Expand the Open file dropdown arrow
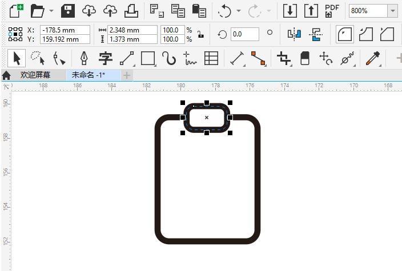Viewport: 402px width, 271px height. [x=51, y=11]
